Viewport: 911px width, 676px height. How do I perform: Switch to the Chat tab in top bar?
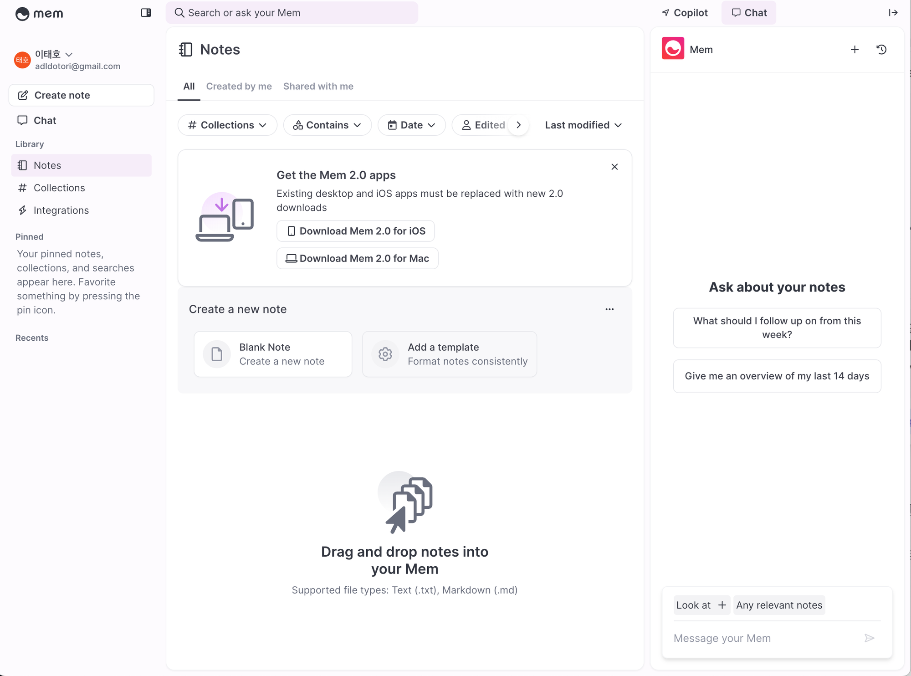pos(749,13)
